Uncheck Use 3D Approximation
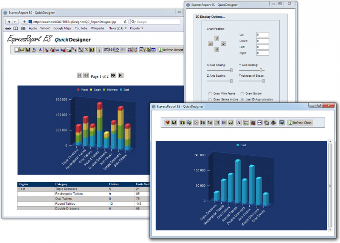This screenshot has width=340, height=243. tap(242, 99)
